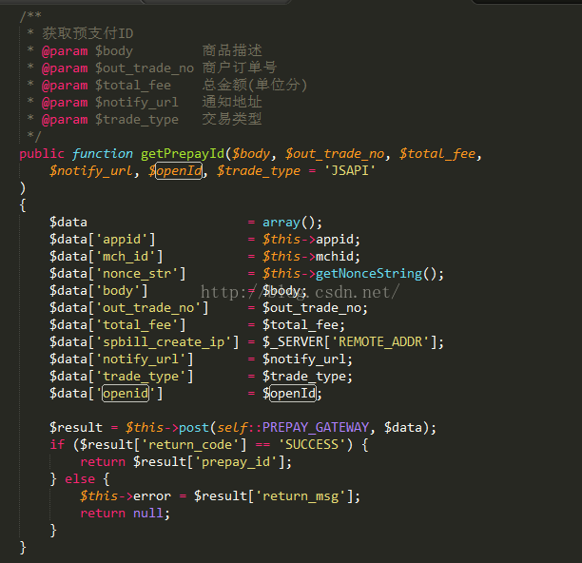Click the $this->appid property access
Image resolution: width=582 pixels, height=563 pixels.
311,239
